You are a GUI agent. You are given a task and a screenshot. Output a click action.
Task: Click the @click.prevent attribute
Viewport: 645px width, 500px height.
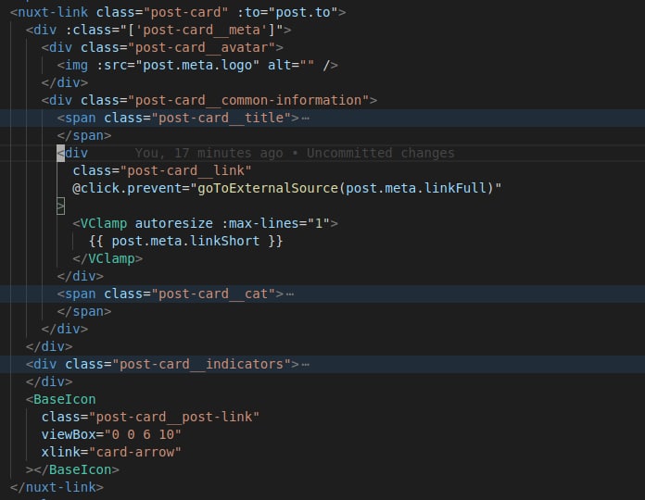coord(127,188)
